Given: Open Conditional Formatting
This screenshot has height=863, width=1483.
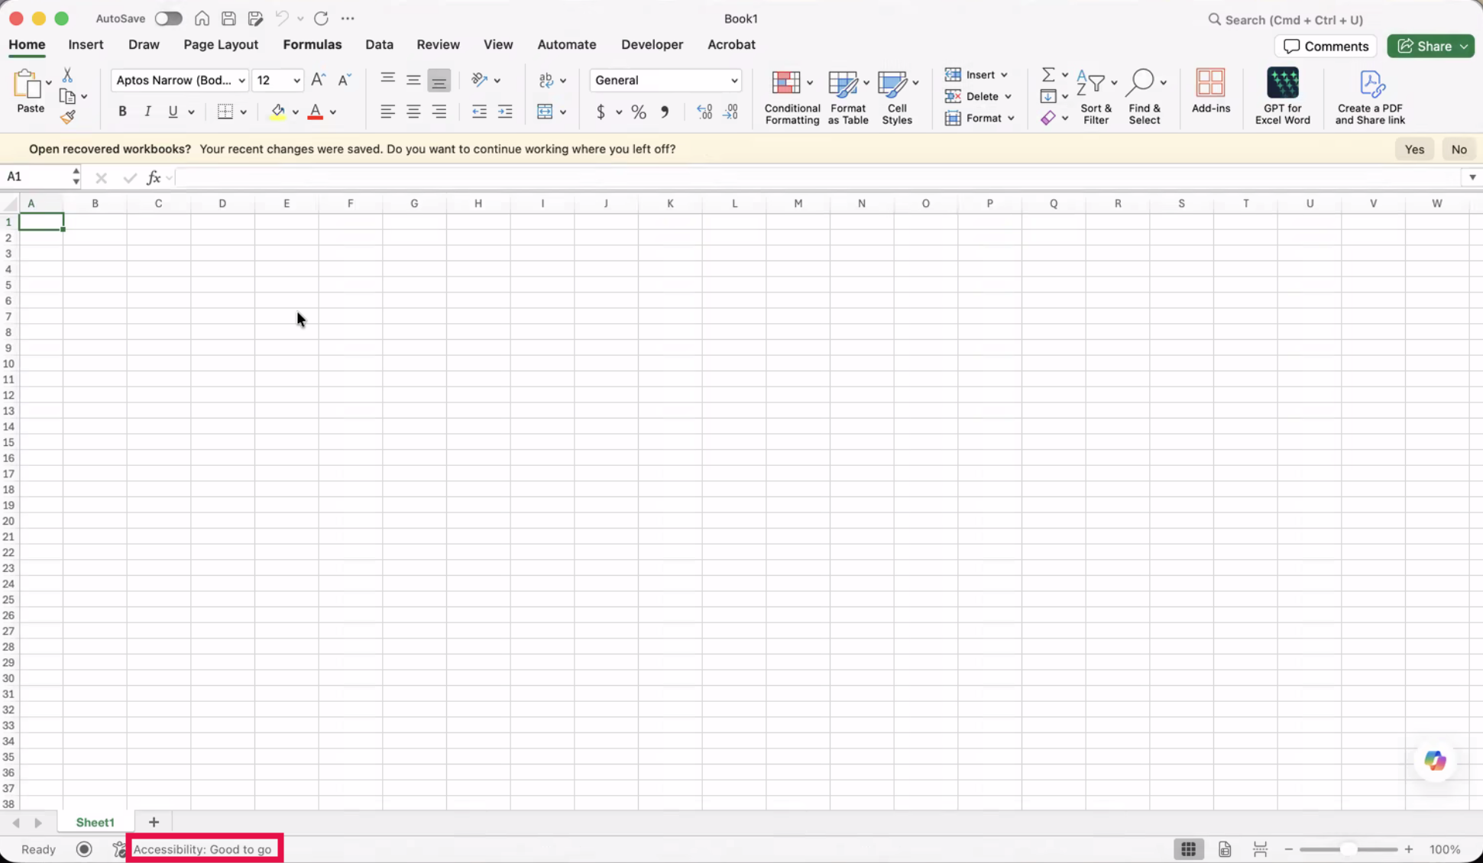Looking at the screenshot, I should click(792, 97).
